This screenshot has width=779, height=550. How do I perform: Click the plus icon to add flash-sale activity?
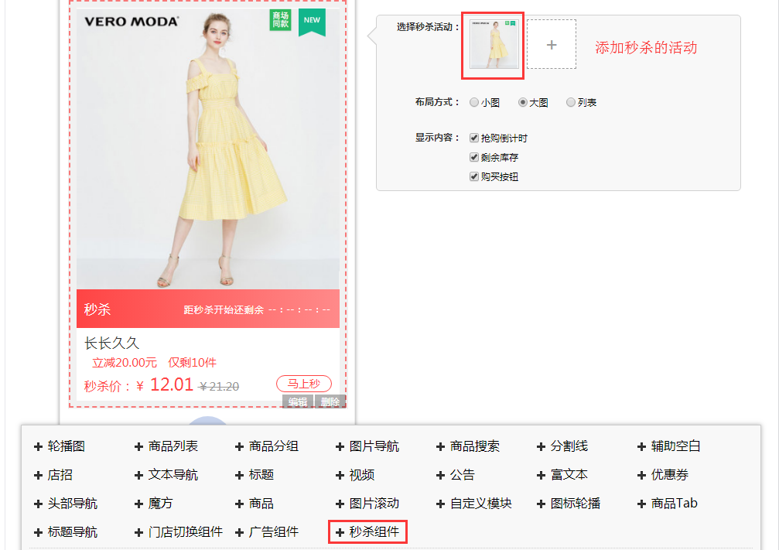[551, 45]
